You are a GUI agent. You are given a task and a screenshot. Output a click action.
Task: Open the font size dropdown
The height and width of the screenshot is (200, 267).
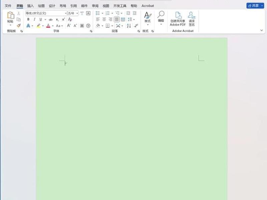tap(77, 13)
